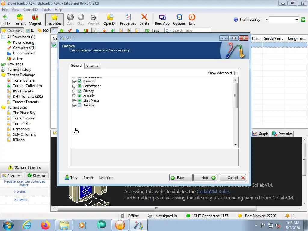Open the Bind App tool
The width and height of the screenshot is (308, 231).
point(162,20)
